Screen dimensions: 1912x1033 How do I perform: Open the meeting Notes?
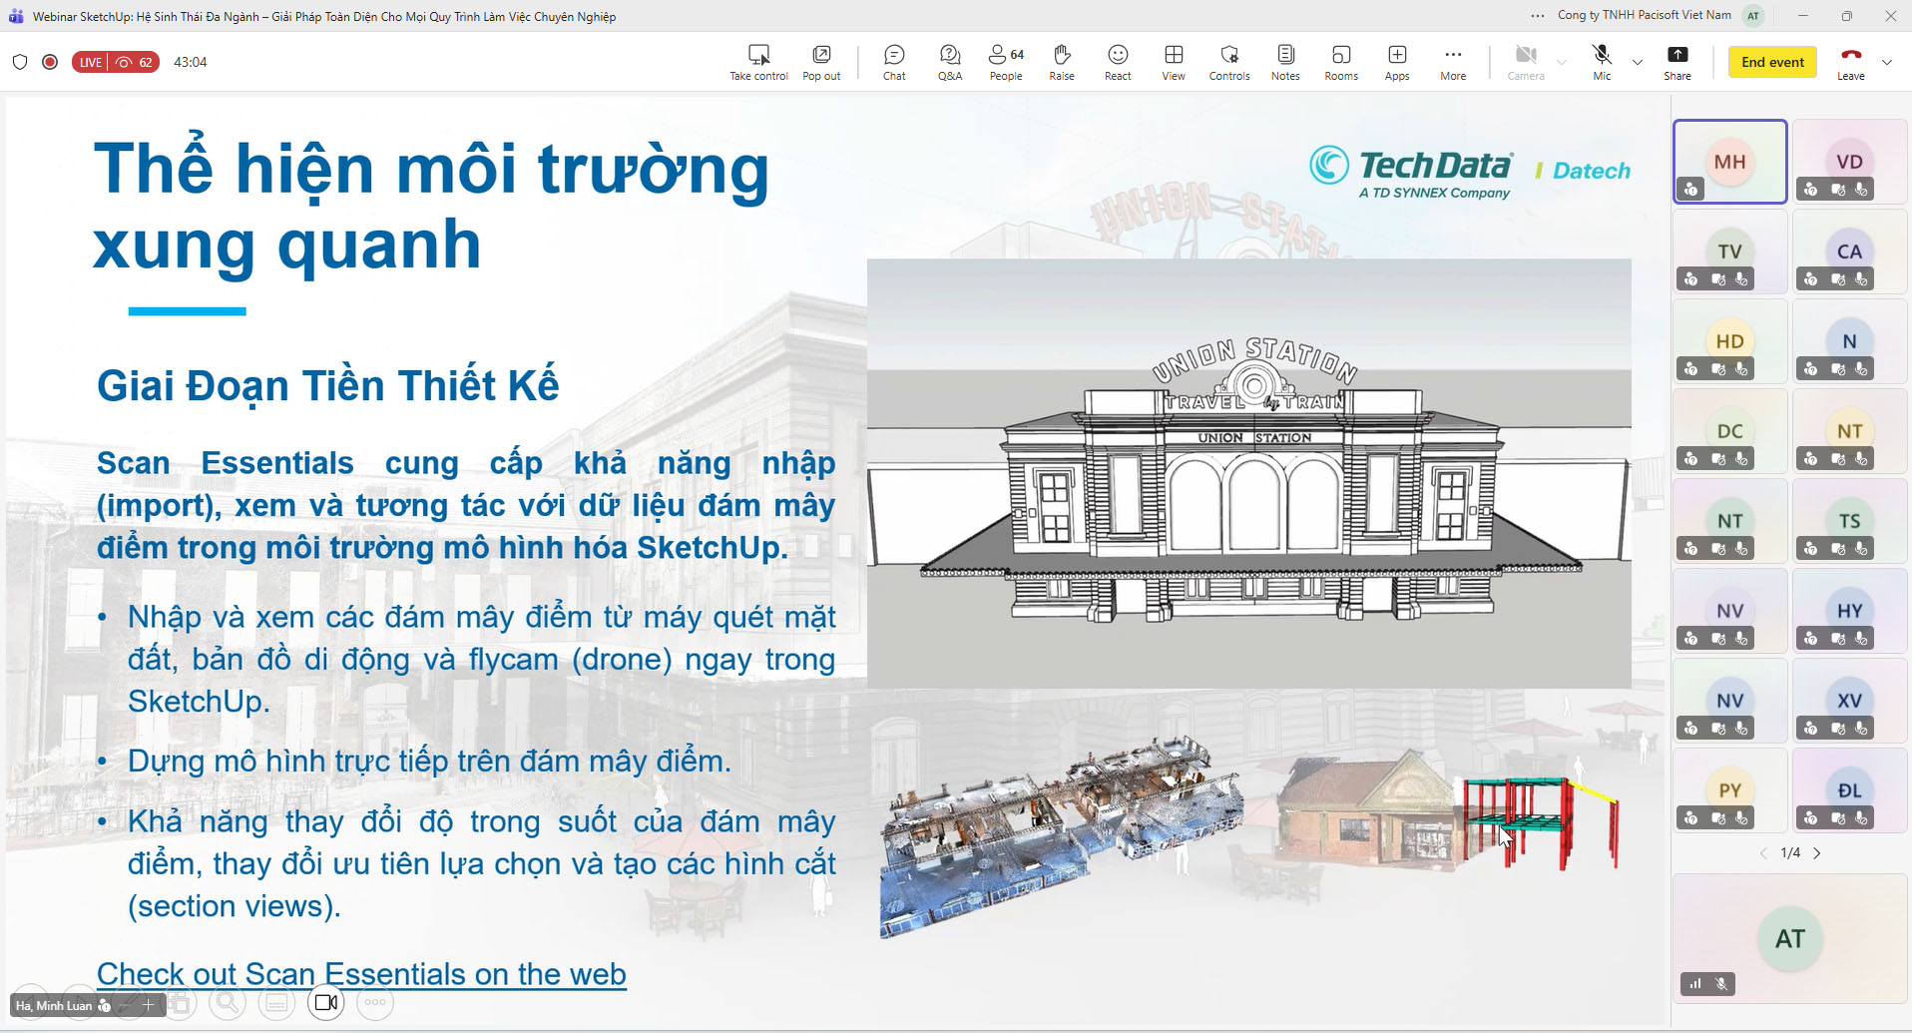1285,62
